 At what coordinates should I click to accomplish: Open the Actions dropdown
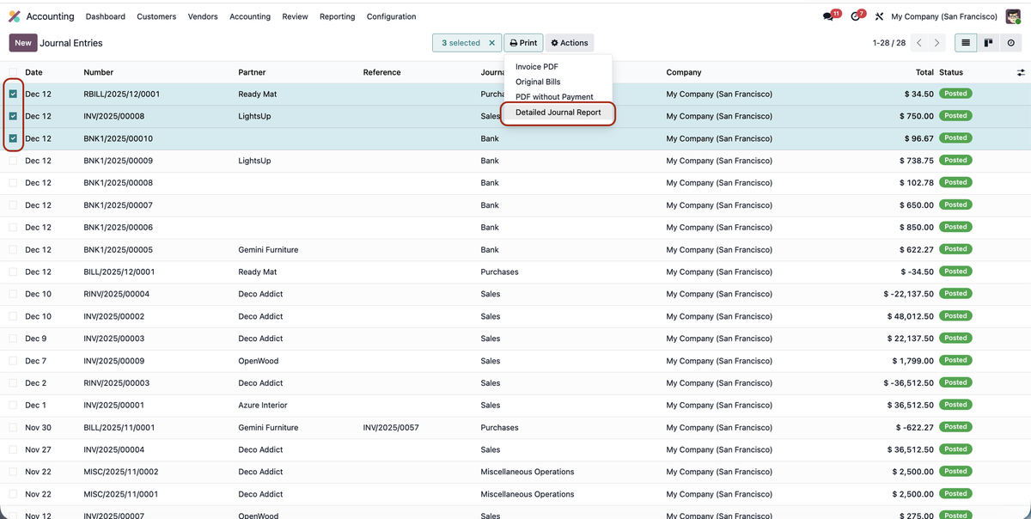[569, 42]
